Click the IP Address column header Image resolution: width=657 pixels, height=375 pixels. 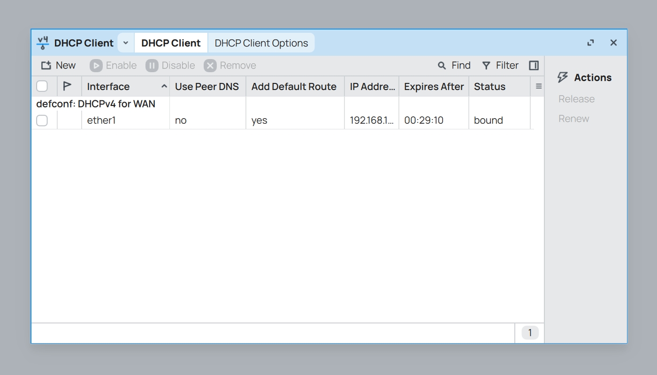pos(372,86)
